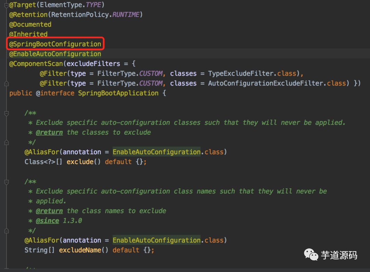The height and width of the screenshot is (272, 370).
Task: Collapse the fold marker beside @Target annotation
Action: [x=7, y=5]
